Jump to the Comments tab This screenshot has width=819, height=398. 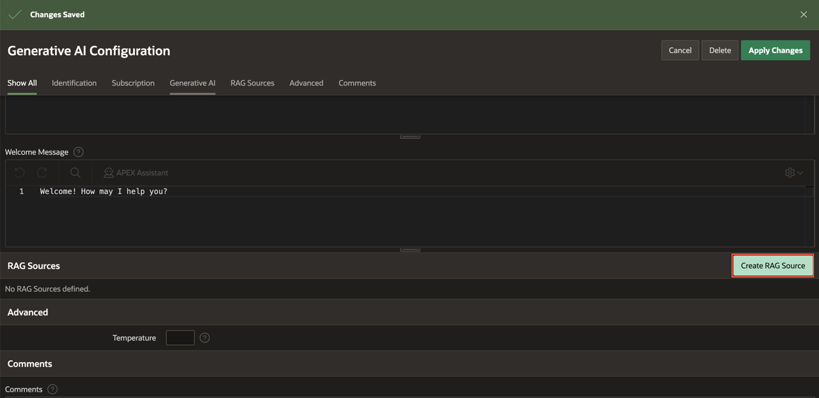(357, 83)
